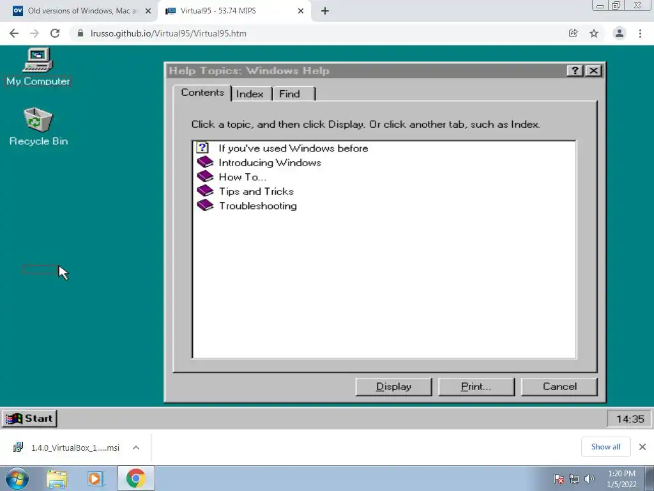The image size is (654, 491).
Task: Select the 'Introducing Windows' topic
Action: tap(270, 162)
